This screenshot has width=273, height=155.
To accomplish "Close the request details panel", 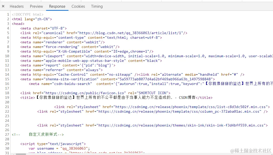I will (x=3, y=6).
